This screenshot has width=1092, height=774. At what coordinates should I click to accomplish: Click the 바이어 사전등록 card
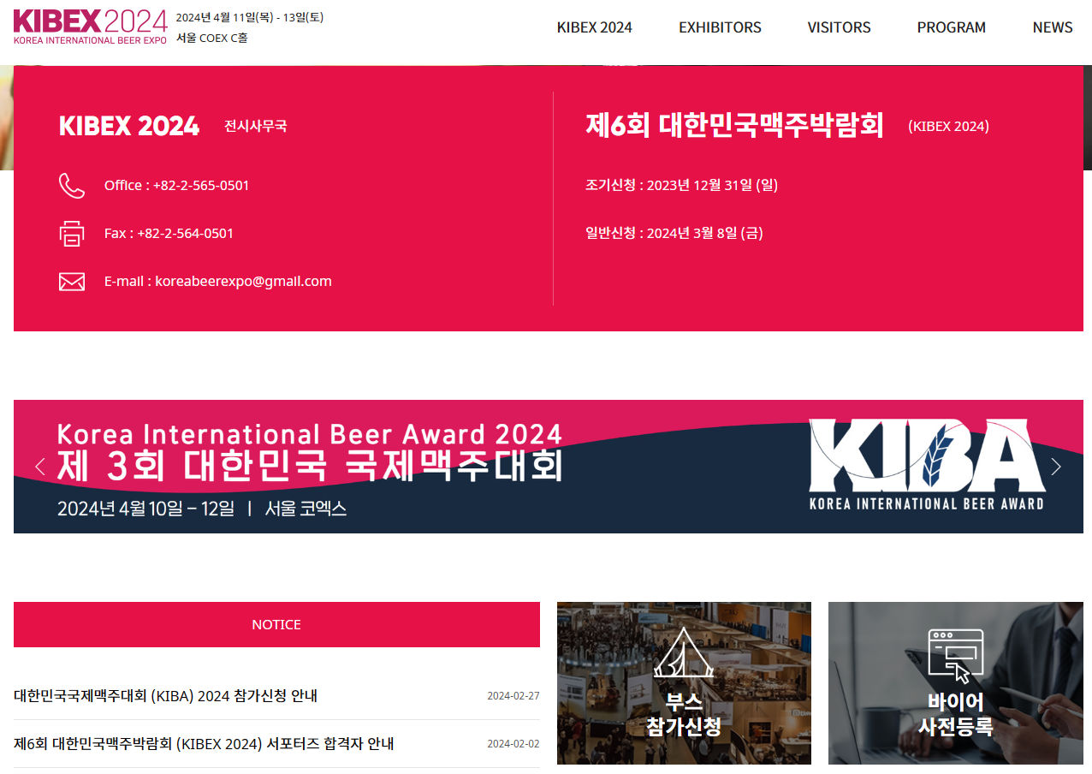point(956,683)
